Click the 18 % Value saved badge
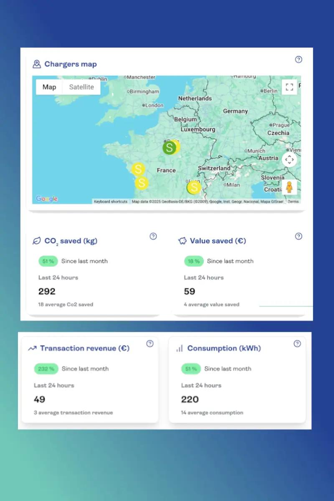The image size is (334, 501). tap(194, 261)
